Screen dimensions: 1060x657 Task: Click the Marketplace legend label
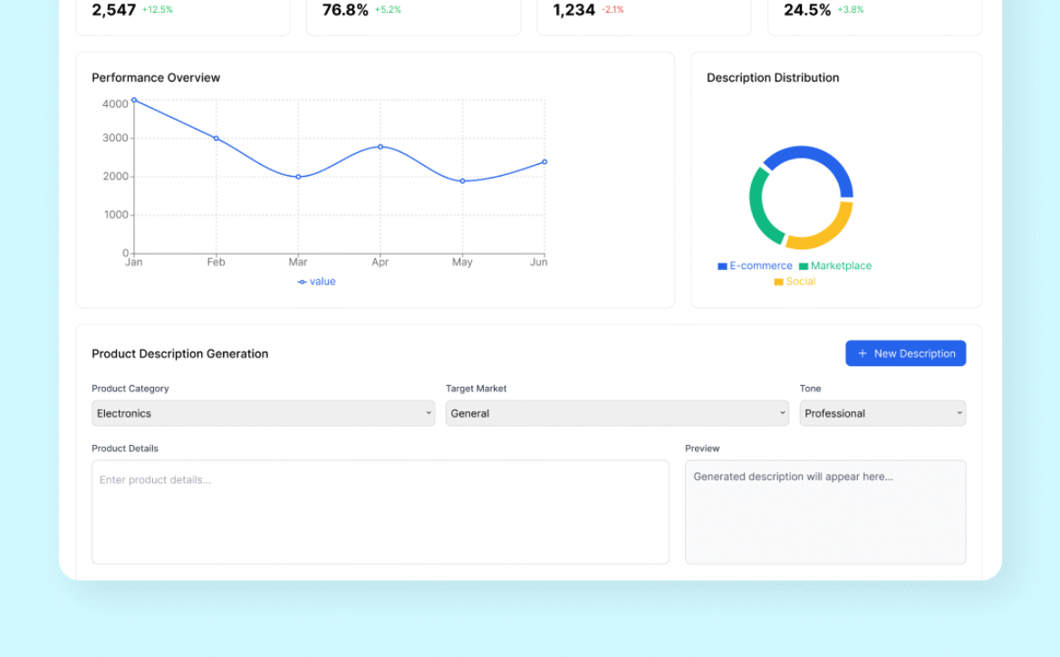click(841, 266)
